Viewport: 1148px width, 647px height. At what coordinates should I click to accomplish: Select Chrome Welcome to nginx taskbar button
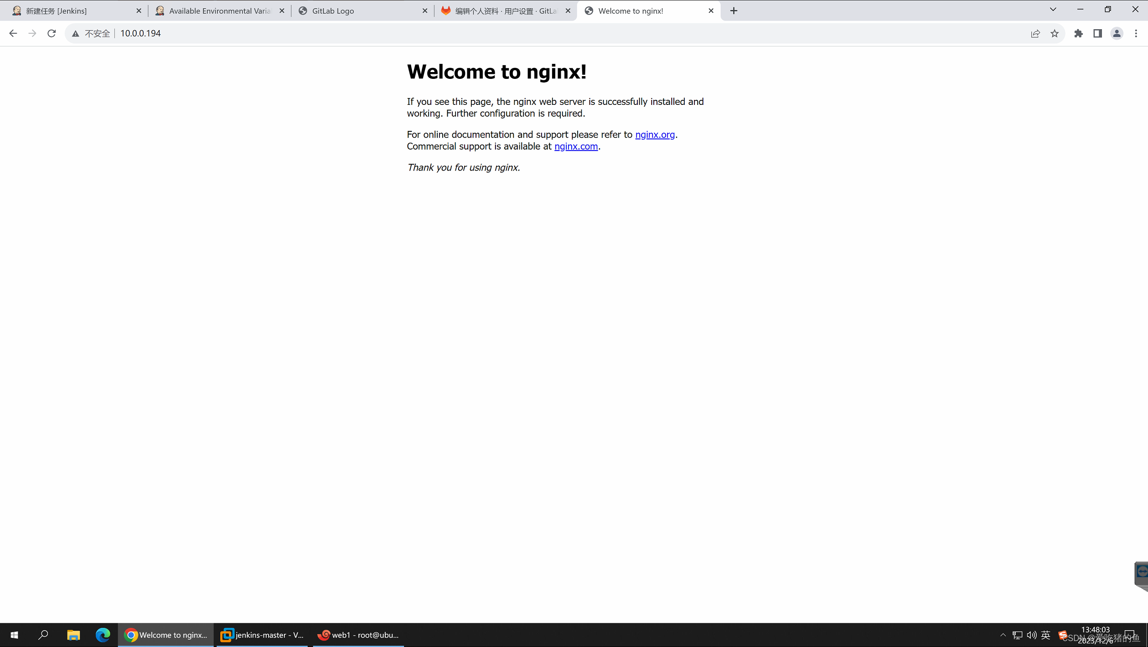click(166, 635)
